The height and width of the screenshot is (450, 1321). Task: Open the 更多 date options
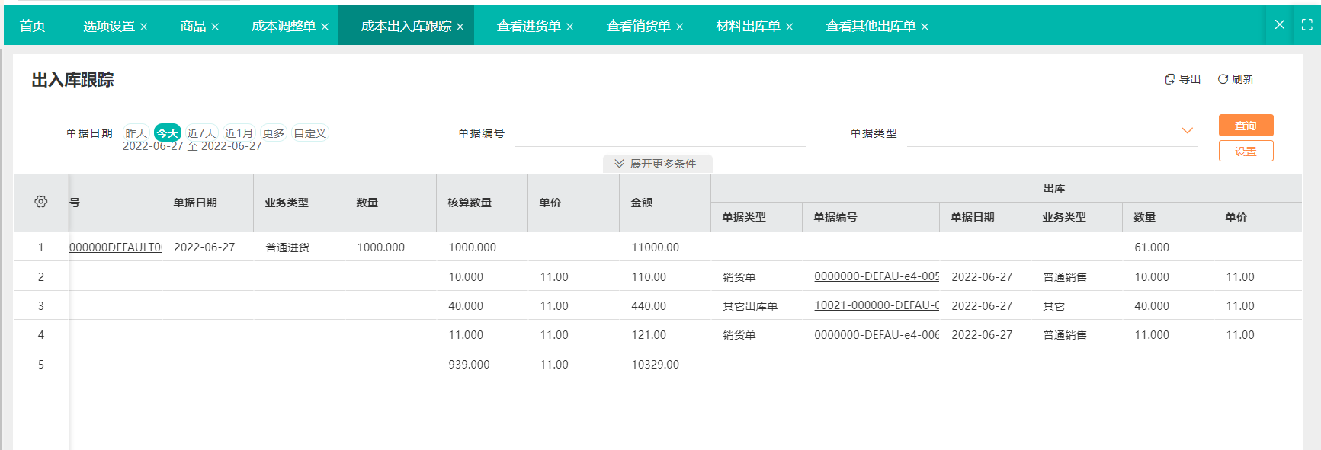click(x=274, y=133)
